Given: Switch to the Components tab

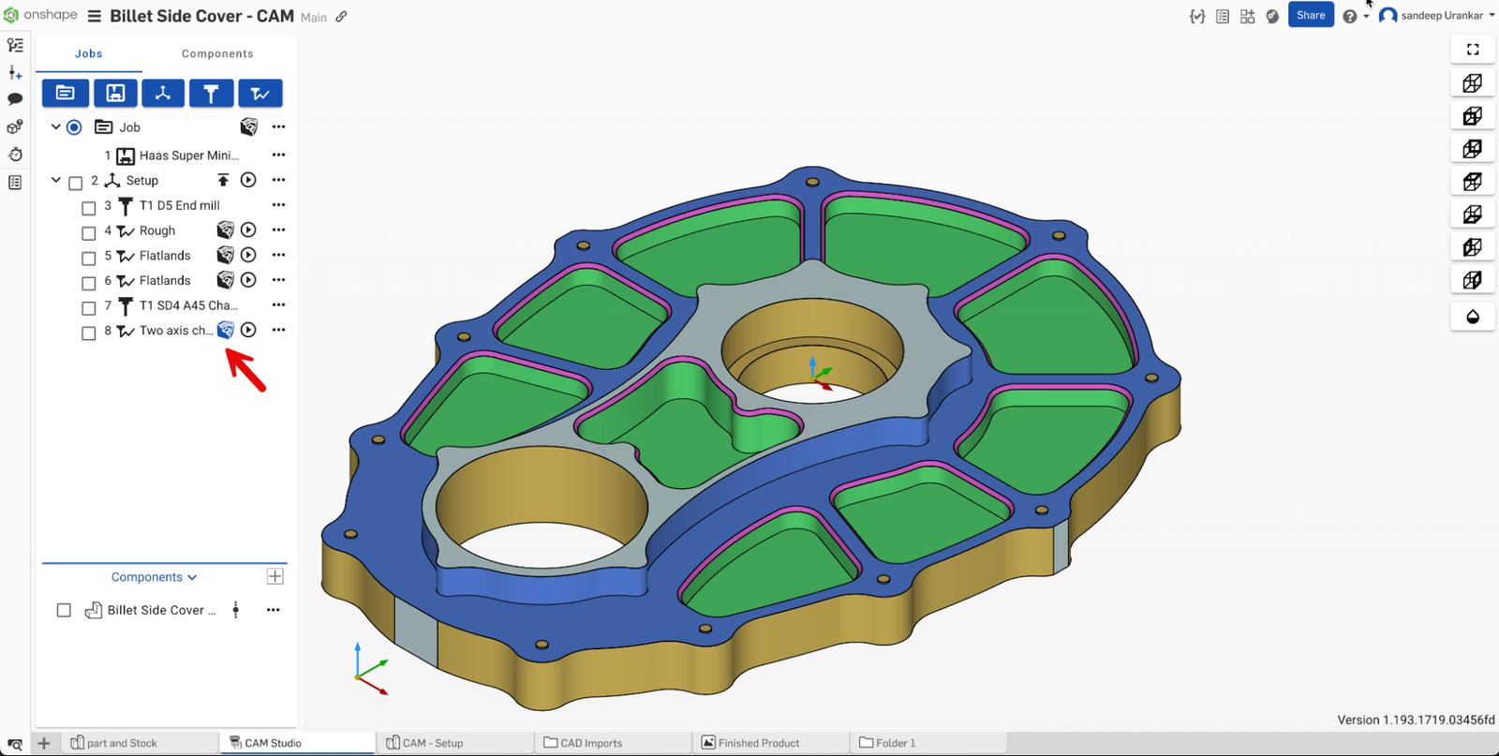Looking at the screenshot, I should 217,53.
